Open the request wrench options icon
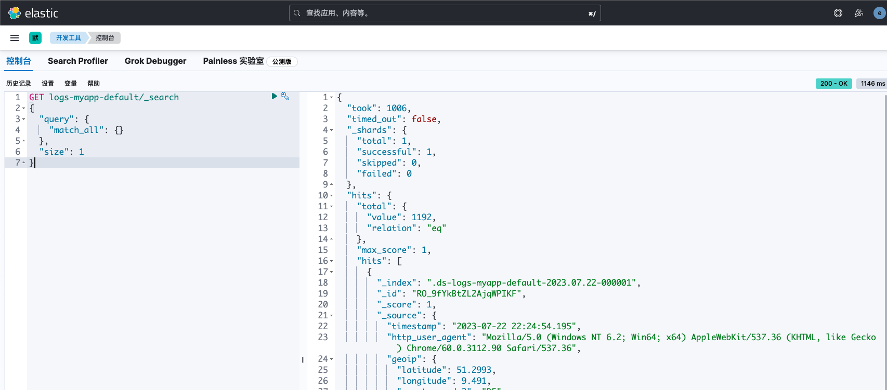 (285, 96)
